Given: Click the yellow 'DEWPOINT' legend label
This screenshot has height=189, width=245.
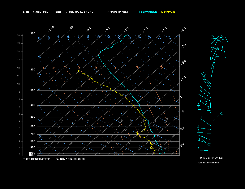Looking at the screenshot, I should point(169,12).
